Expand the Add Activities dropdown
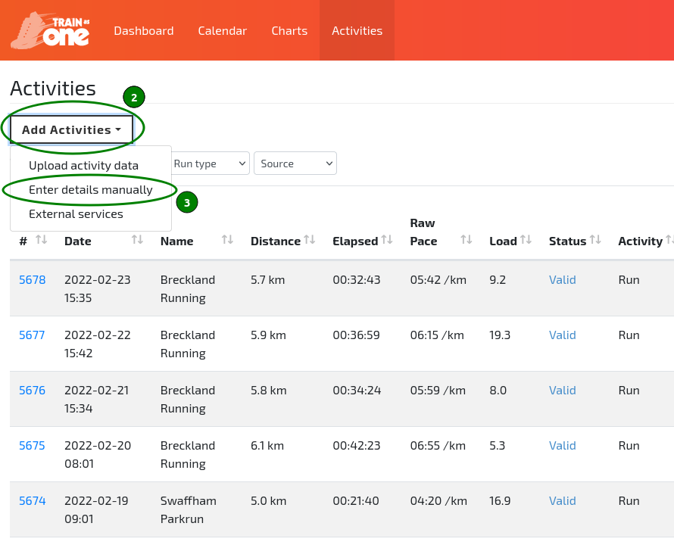 point(70,129)
